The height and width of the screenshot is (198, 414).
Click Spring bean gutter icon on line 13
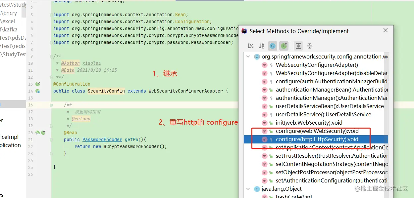point(38,84)
